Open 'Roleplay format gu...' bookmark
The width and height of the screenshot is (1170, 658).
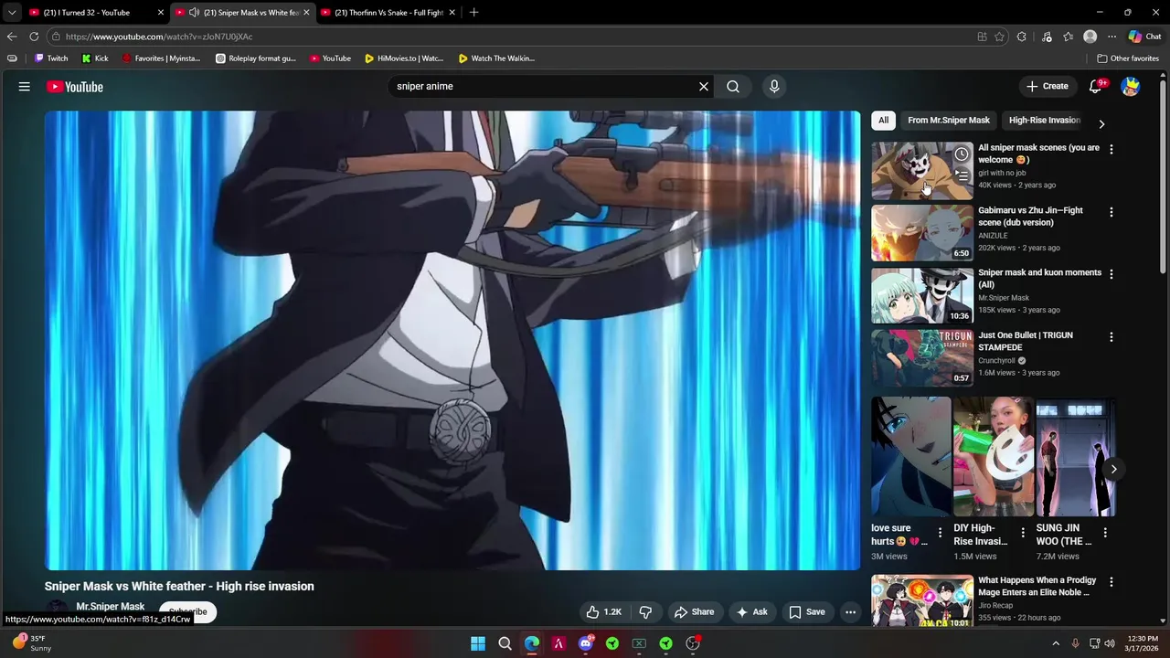(x=256, y=58)
